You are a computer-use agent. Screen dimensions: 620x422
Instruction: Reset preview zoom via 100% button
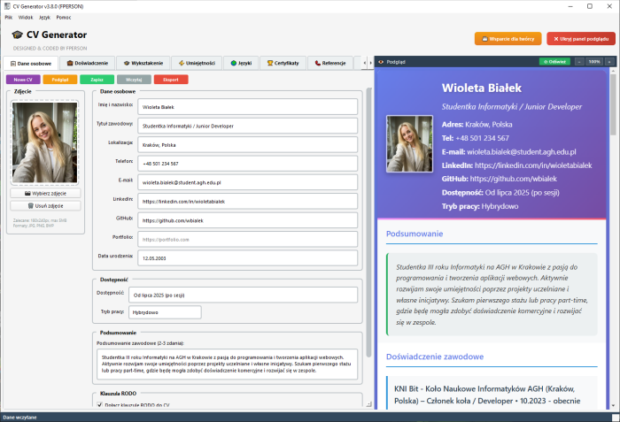pyautogui.click(x=594, y=62)
